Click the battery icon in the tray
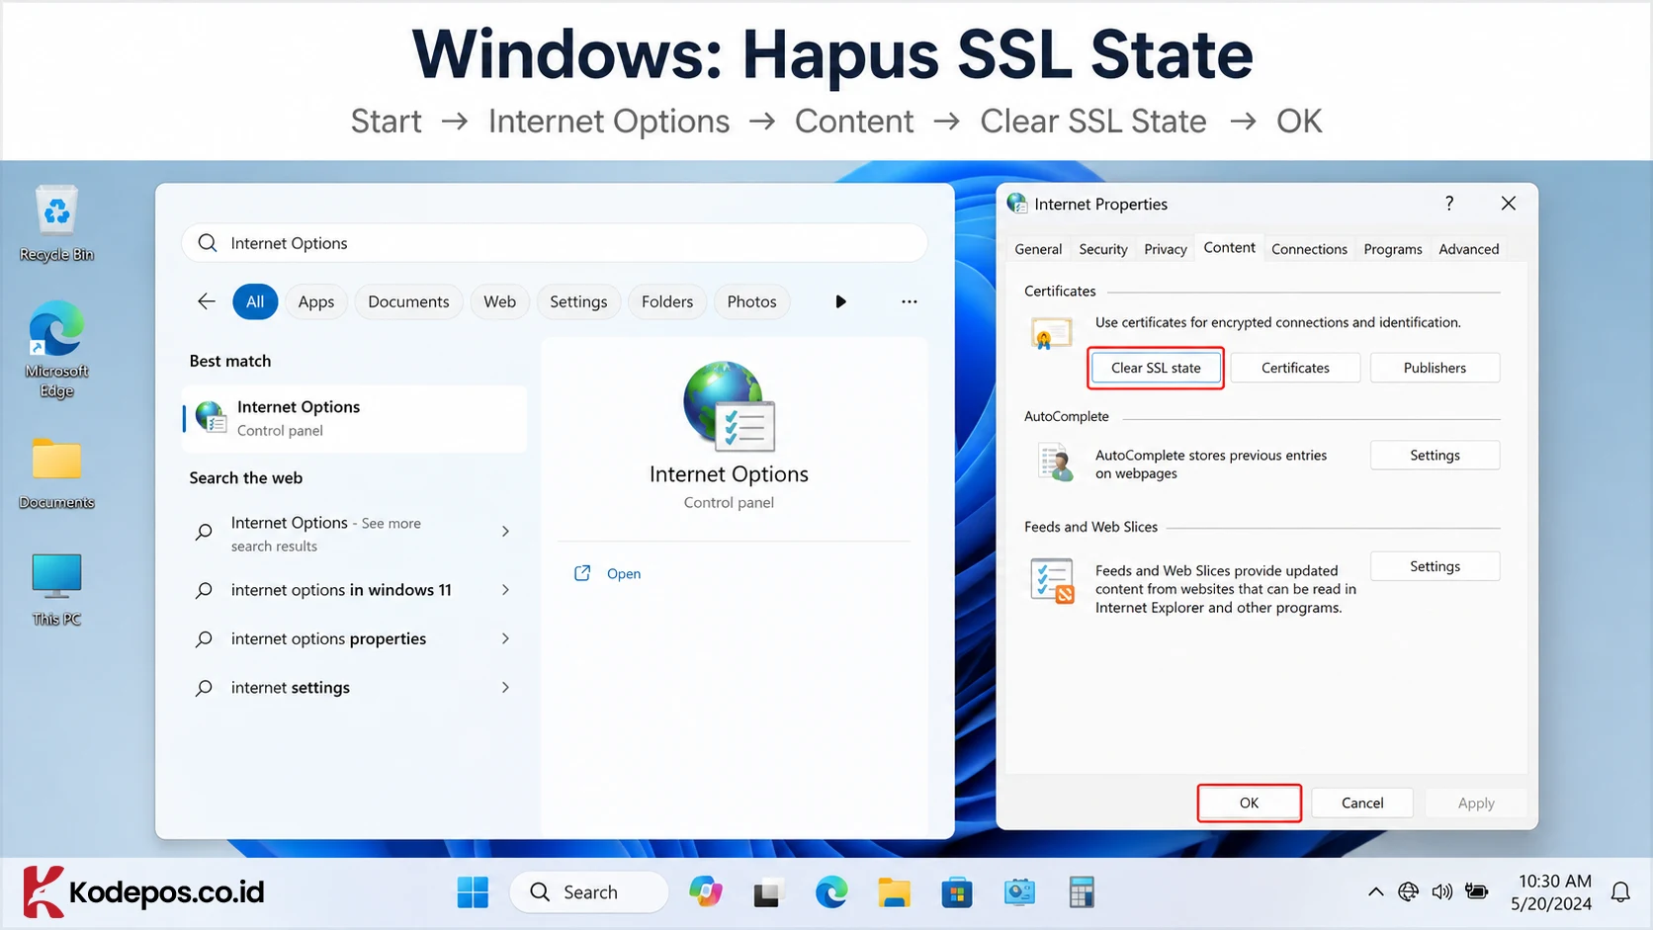This screenshot has width=1653, height=930. pyautogui.click(x=1477, y=892)
